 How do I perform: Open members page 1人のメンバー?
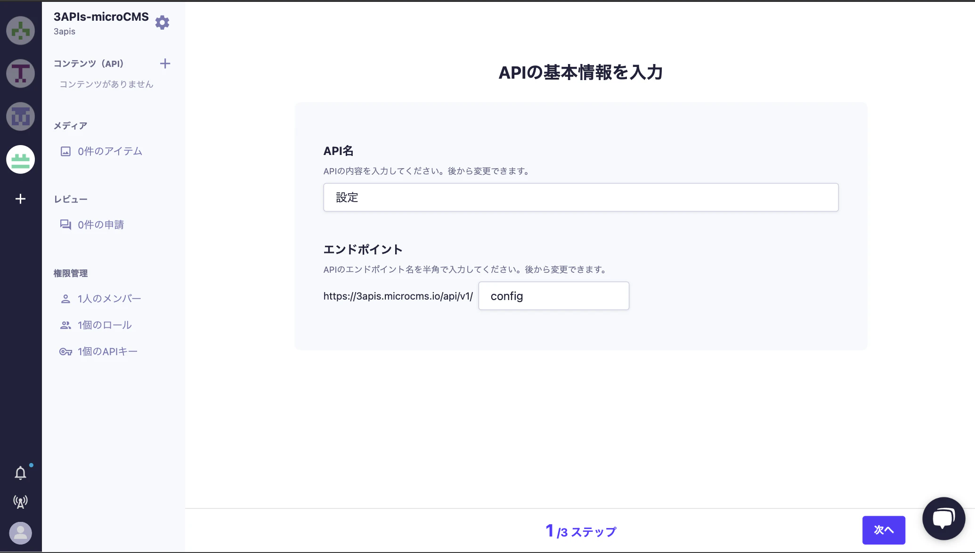point(100,299)
